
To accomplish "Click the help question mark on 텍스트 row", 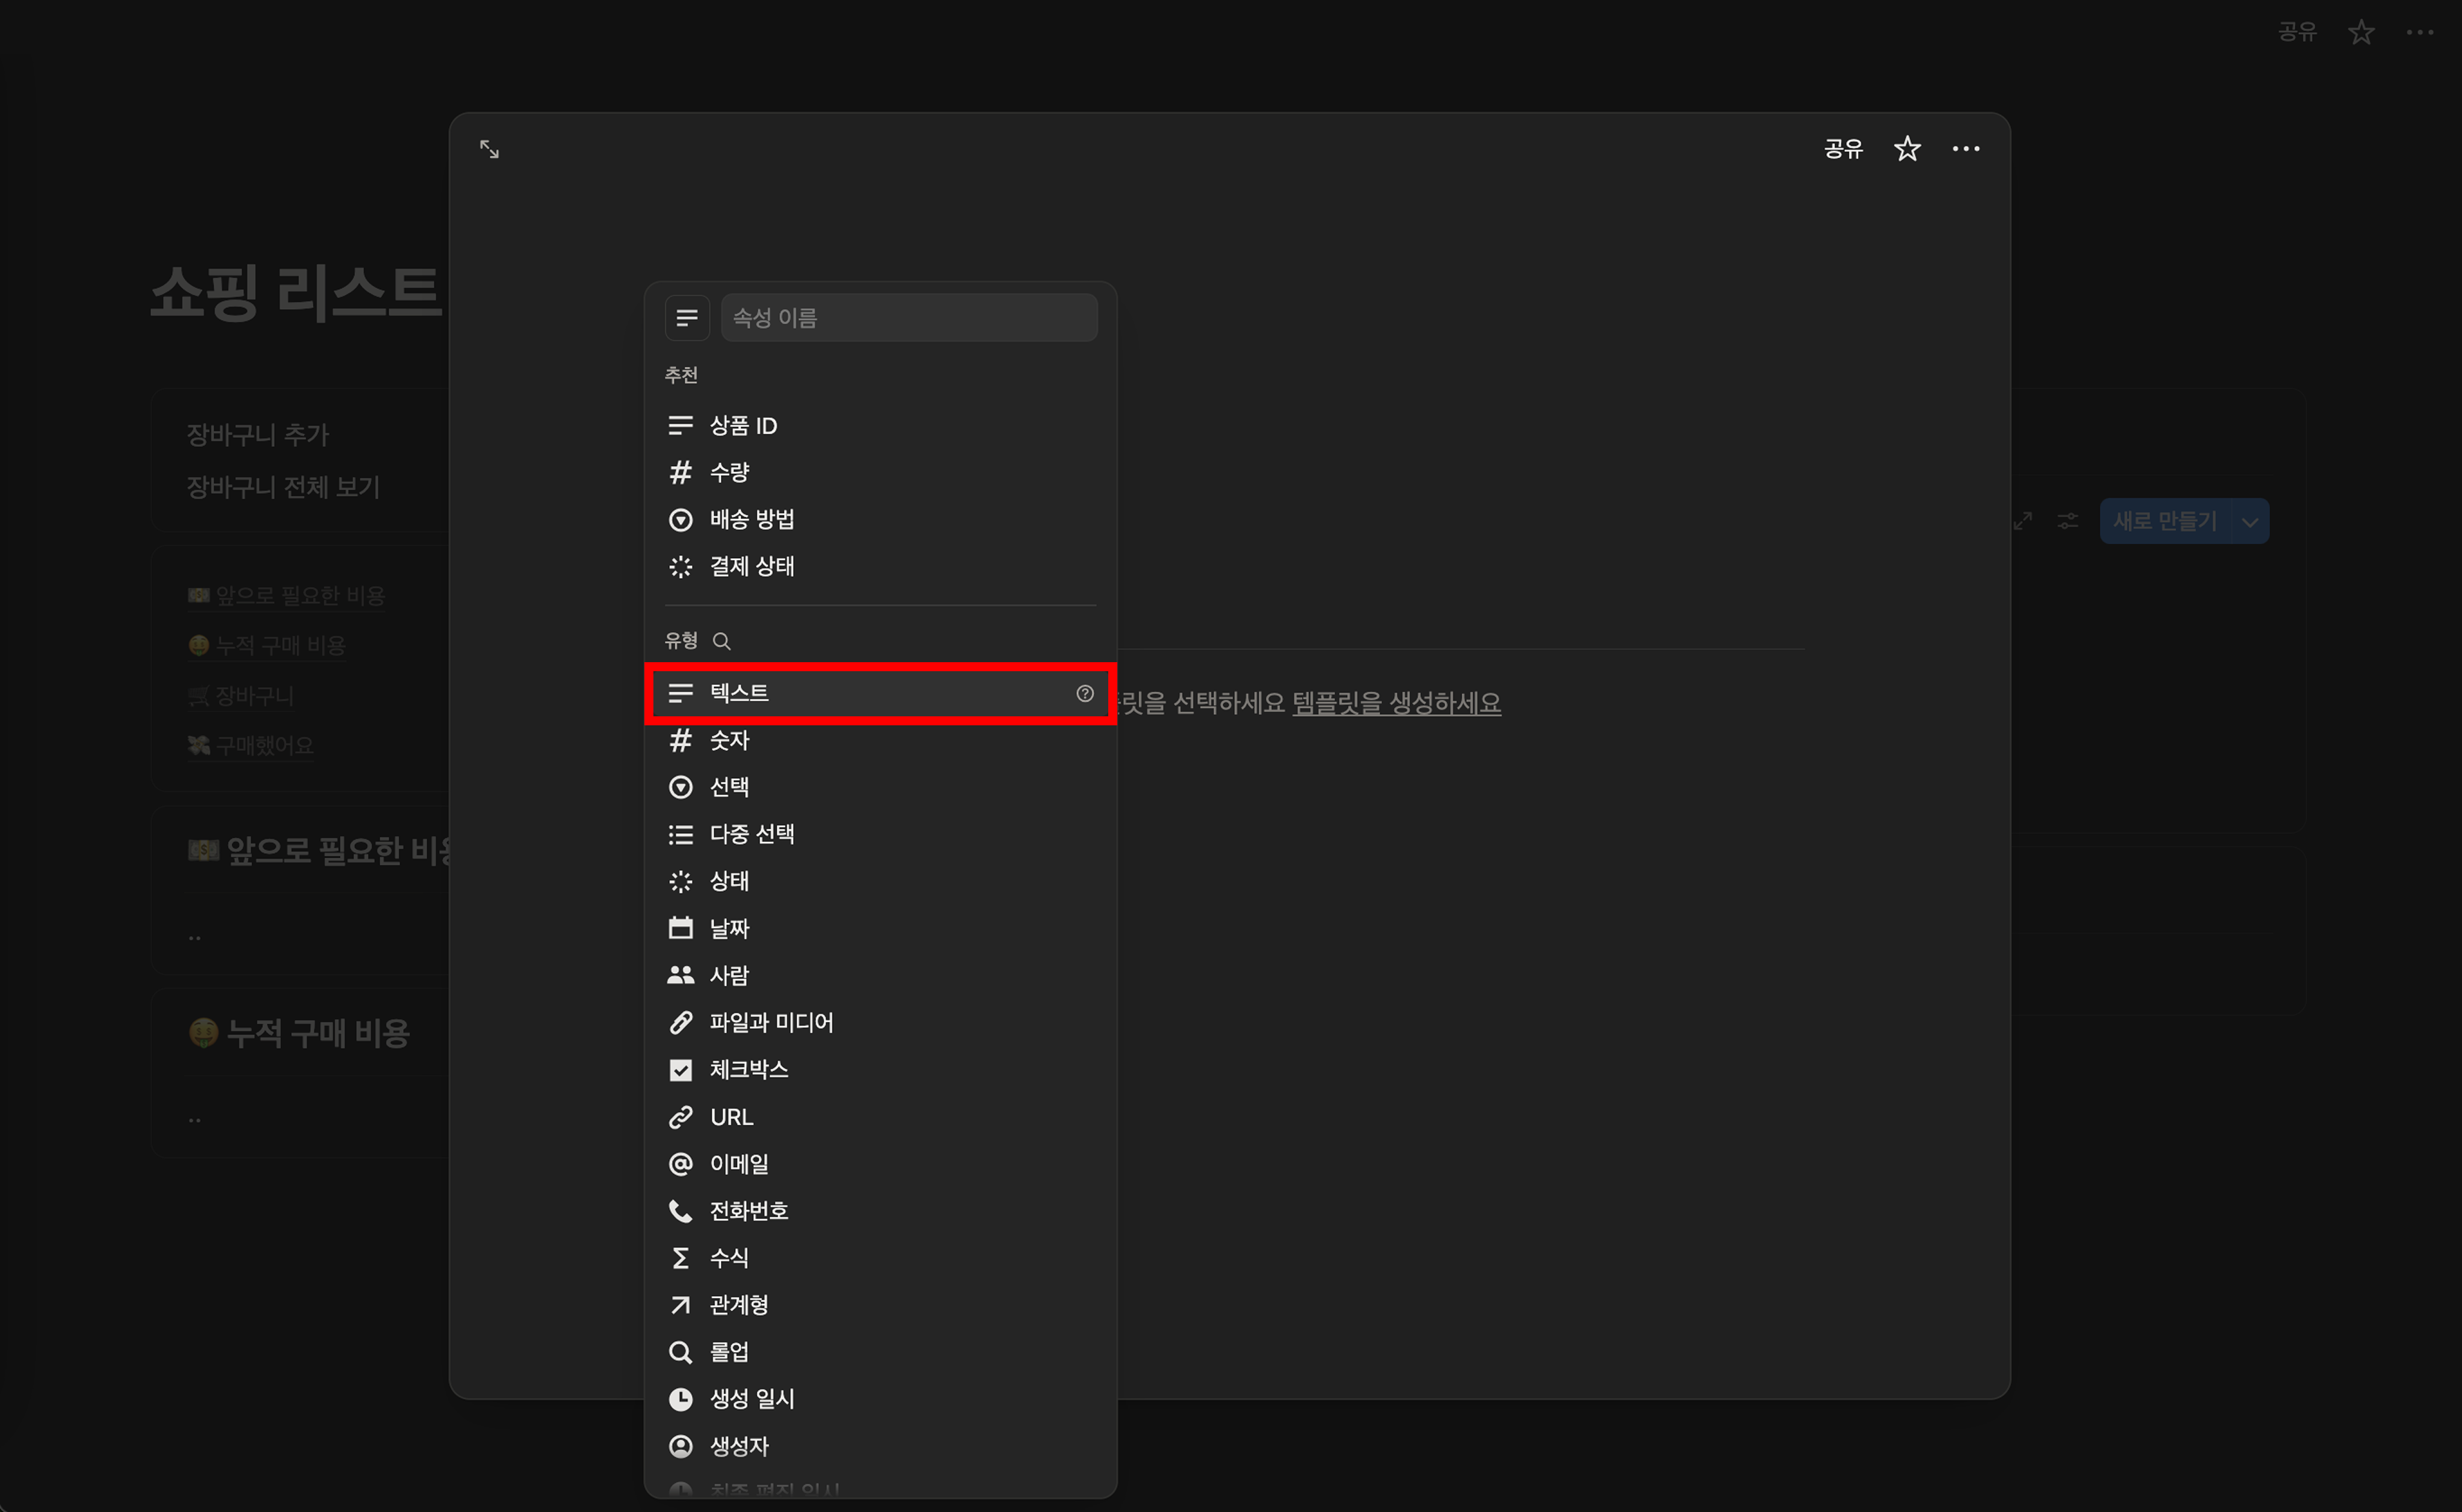I will (1084, 693).
